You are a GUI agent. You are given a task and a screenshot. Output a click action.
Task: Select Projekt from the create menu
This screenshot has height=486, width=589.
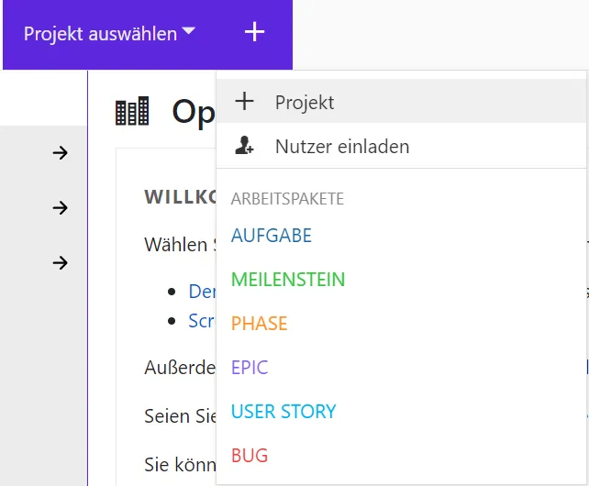305,103
